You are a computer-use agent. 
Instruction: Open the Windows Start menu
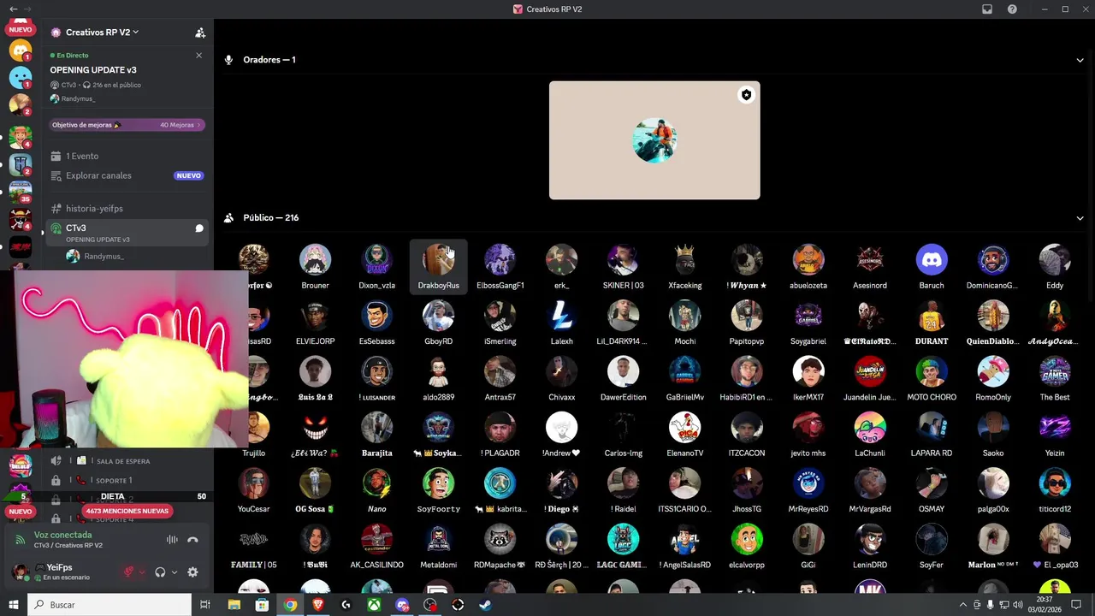pyautogui.click(x=14, y=605)
